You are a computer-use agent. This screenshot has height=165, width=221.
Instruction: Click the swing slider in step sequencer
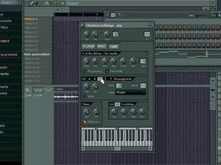(x=200, y=16)
